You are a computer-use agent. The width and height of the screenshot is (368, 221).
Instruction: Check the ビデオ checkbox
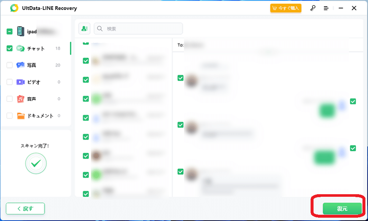pos(10,82)
